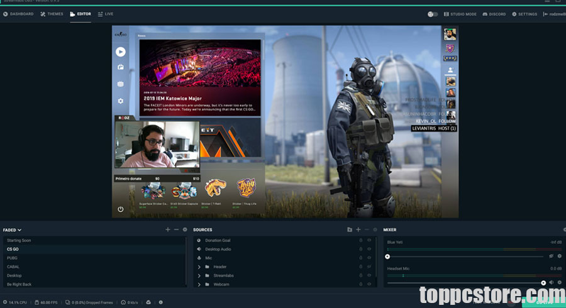Select the PUBG scene
566x308 pixels.
tap(94, 258)
